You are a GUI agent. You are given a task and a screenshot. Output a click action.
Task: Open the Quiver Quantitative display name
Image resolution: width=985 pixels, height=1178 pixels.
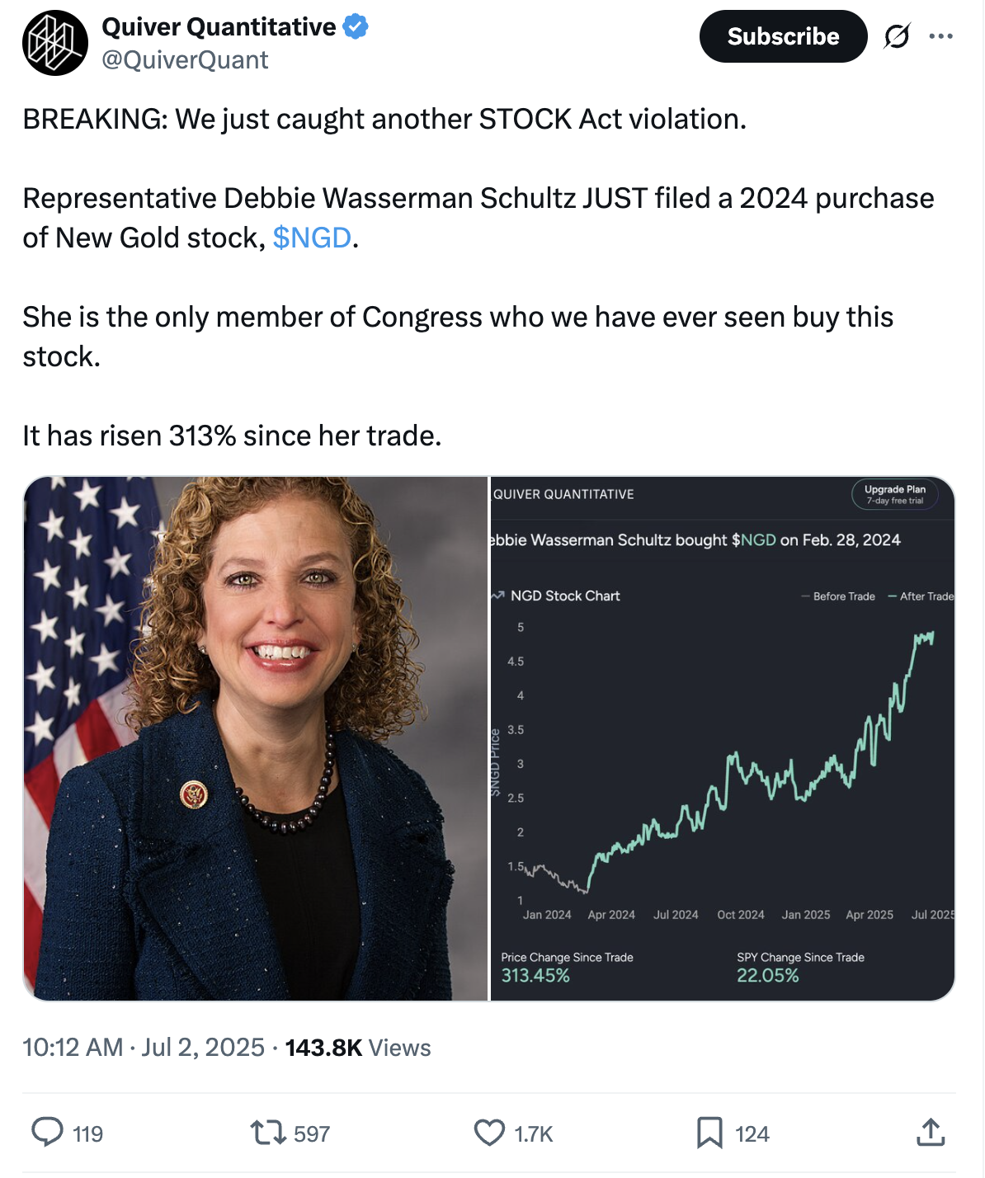tap(219, 26)
